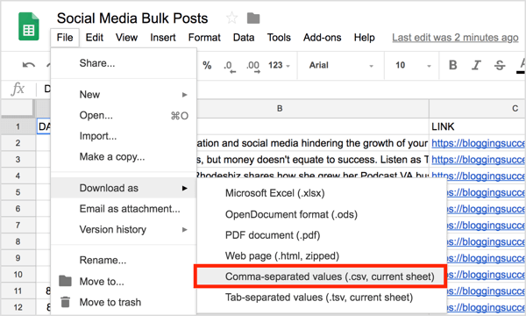Click Last edit was 2 minutes ago link
Image resolution: width=526 pixels, height=316 pixels.
(455, 37)
